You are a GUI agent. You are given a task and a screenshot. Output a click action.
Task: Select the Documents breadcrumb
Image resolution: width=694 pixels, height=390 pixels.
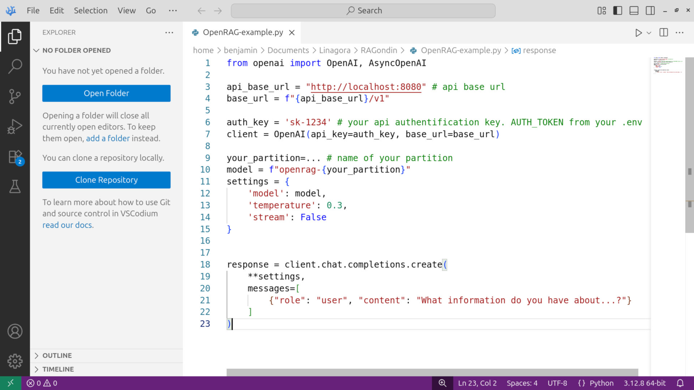(x=288, y=51)
